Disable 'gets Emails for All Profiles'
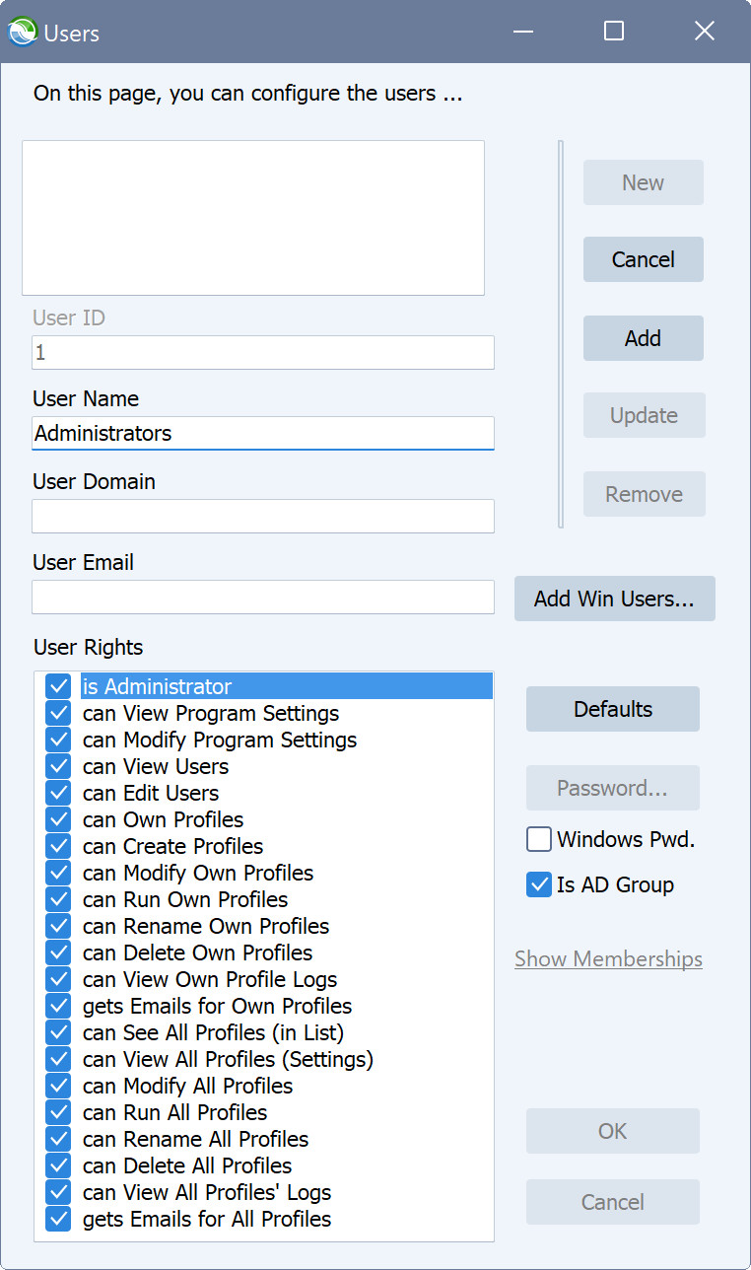The width and height of the screenshot is (751, 1270). 57,1219
